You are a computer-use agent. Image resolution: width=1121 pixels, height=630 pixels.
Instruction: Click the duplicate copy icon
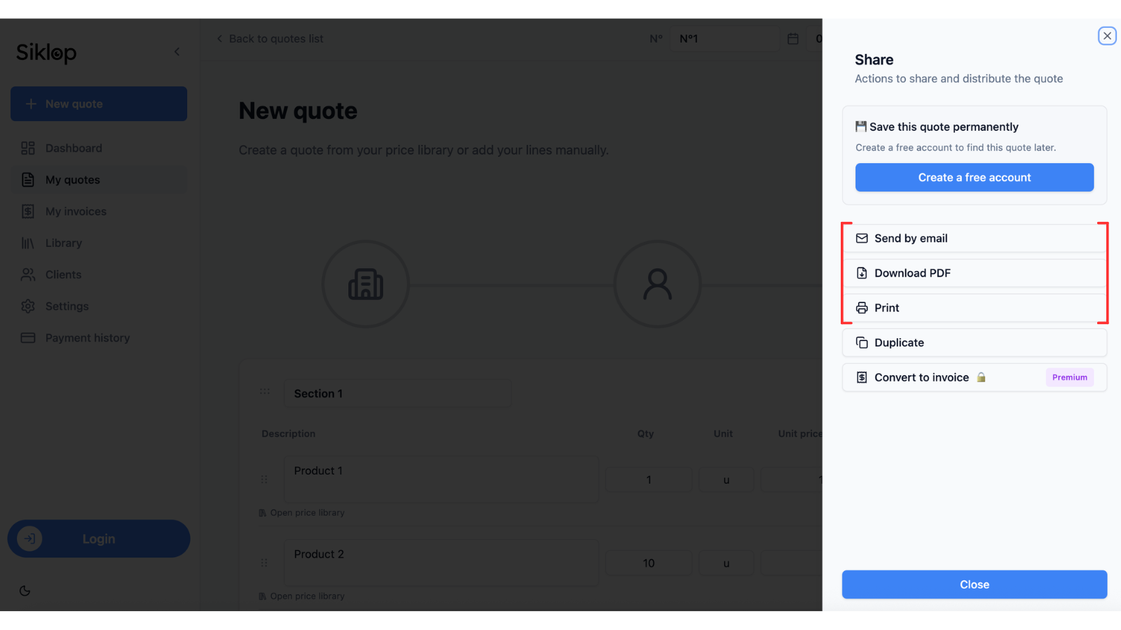tap(862, 342)
